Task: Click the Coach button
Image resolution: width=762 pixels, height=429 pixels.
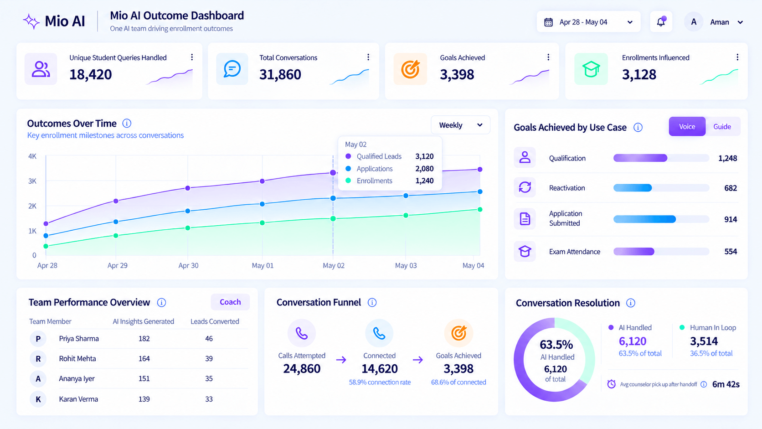Action: 230,302
